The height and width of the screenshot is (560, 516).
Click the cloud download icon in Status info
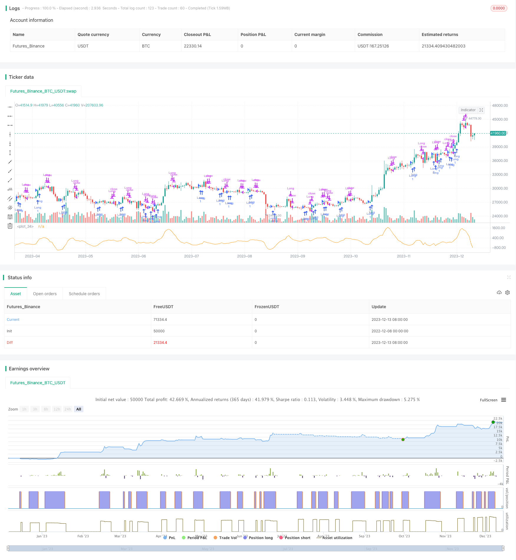499,293
